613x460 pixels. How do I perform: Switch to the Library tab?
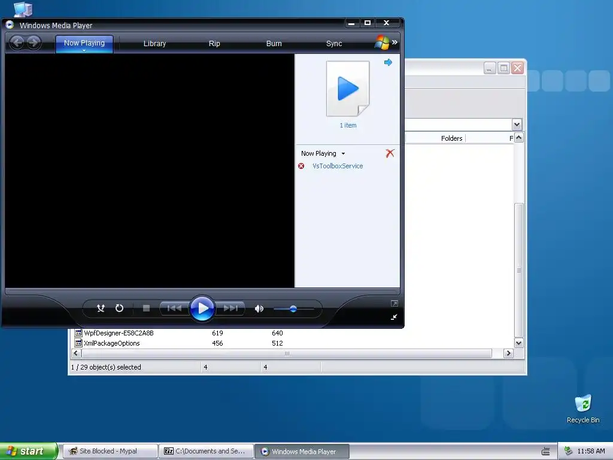click(154, 43)
